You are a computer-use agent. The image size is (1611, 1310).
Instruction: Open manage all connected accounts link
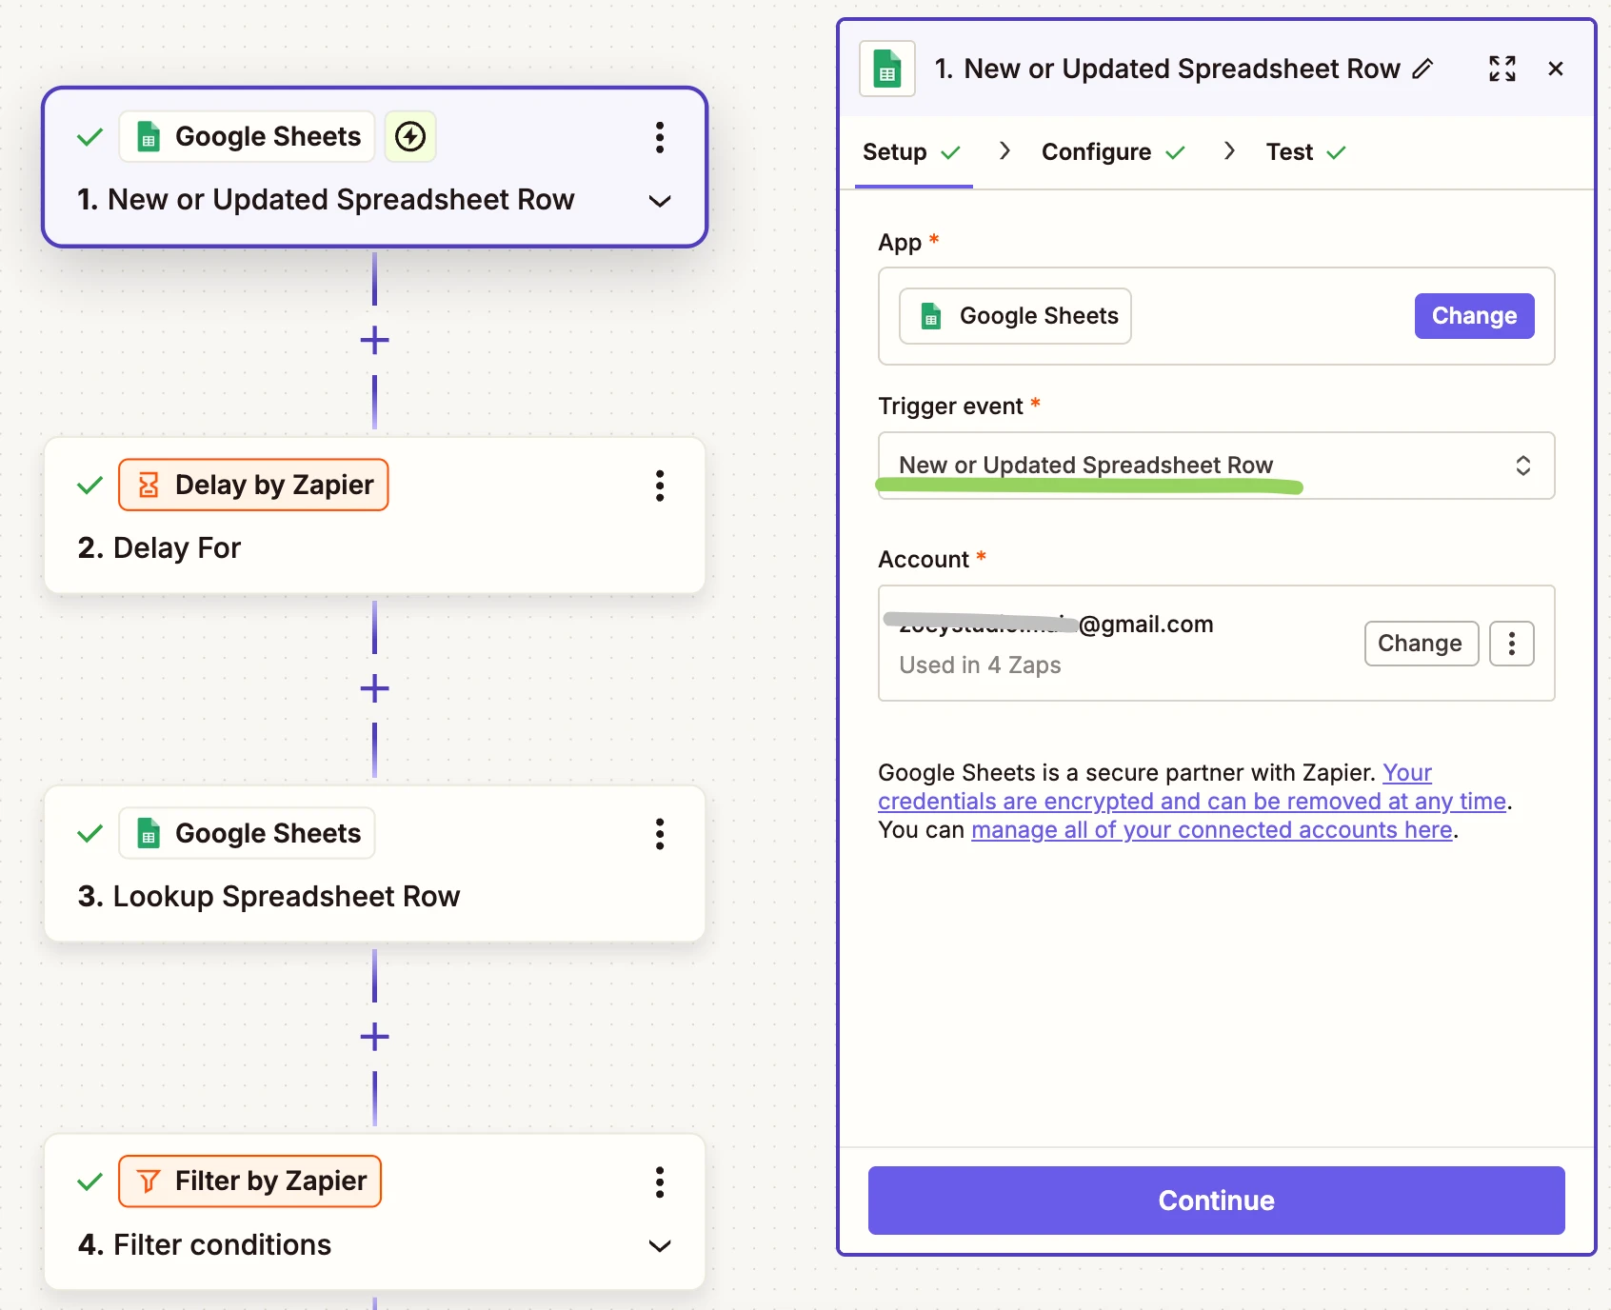(1211, 830)
